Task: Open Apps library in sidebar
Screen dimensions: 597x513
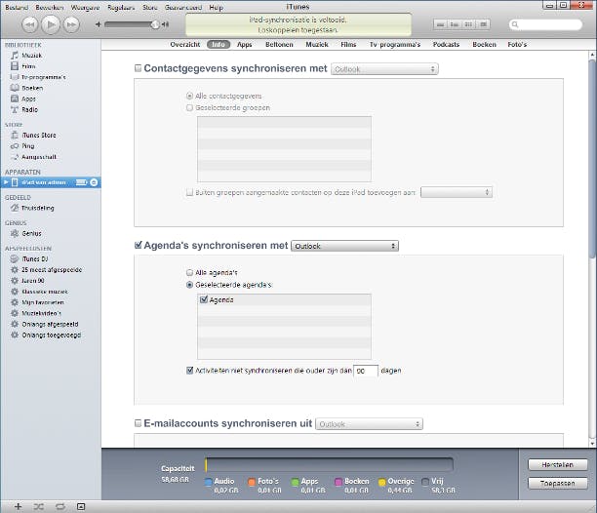Action: click(28, 99)
